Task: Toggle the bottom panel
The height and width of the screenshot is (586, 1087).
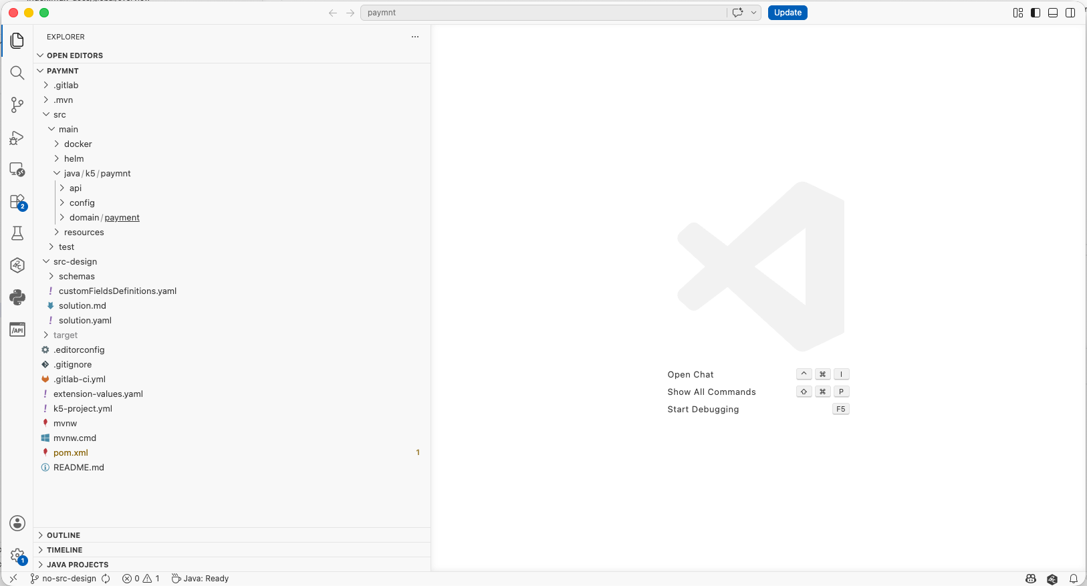Action: 1053,13
